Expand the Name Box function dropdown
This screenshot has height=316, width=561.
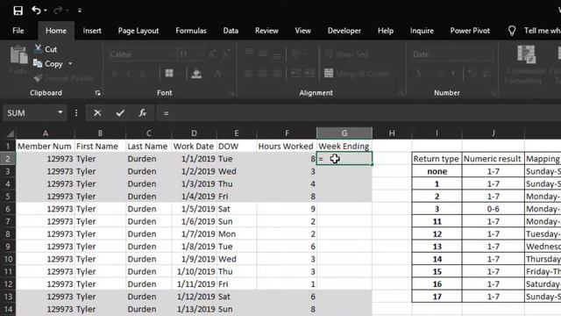tap(60, 113)
